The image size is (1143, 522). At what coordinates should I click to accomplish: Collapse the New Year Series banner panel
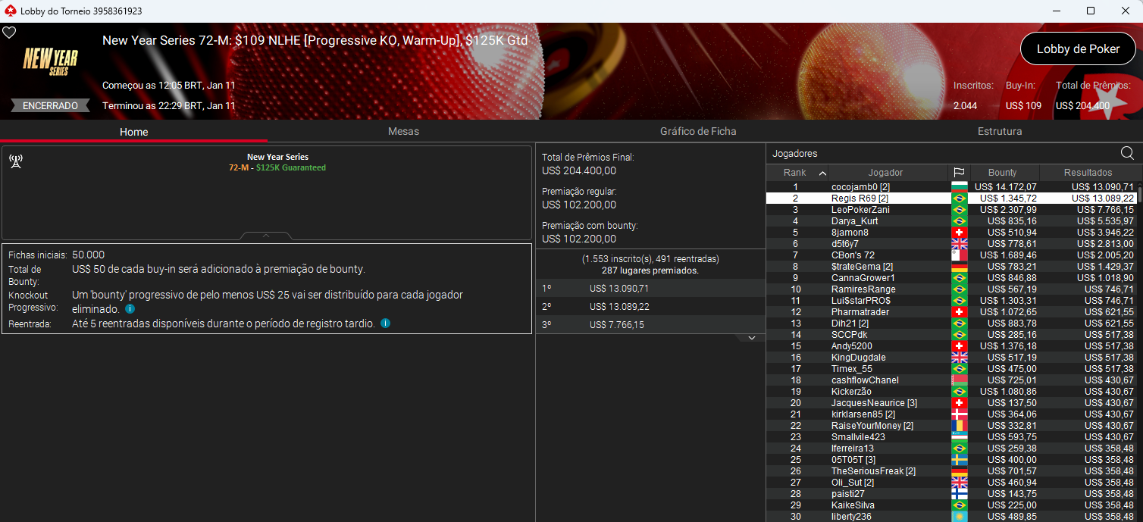tap(266, 236)
